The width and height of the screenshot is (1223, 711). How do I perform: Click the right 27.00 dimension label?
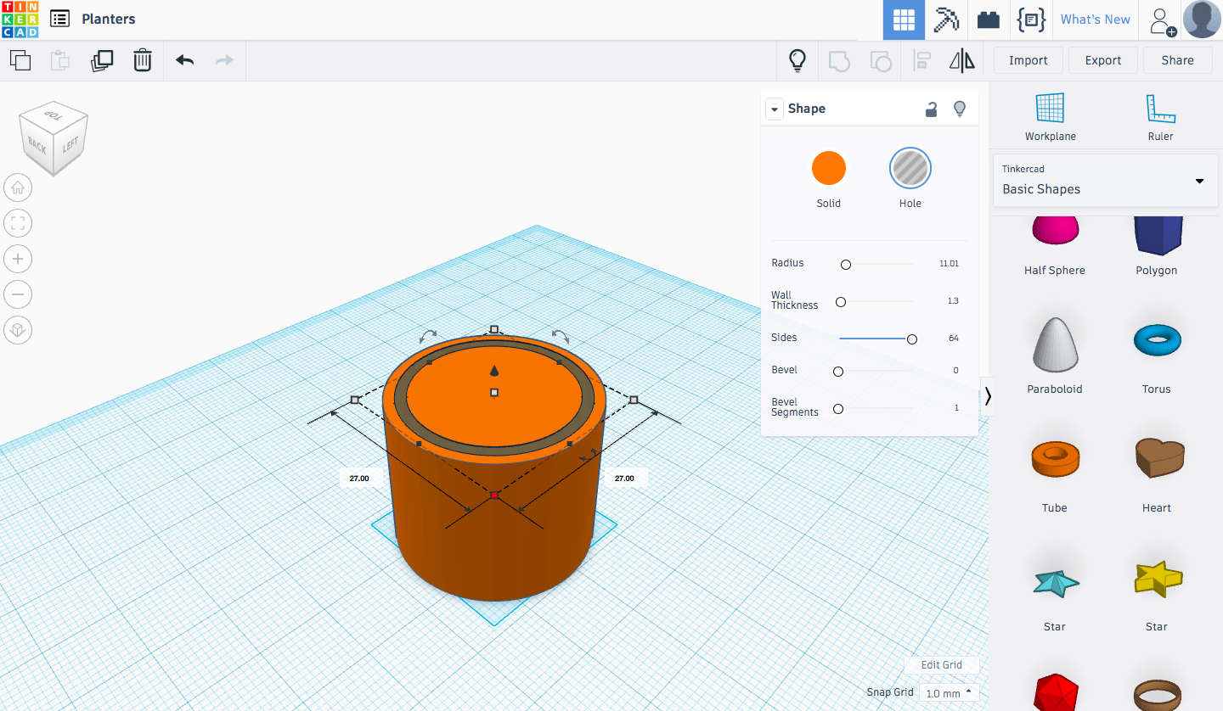coord(624,479)
